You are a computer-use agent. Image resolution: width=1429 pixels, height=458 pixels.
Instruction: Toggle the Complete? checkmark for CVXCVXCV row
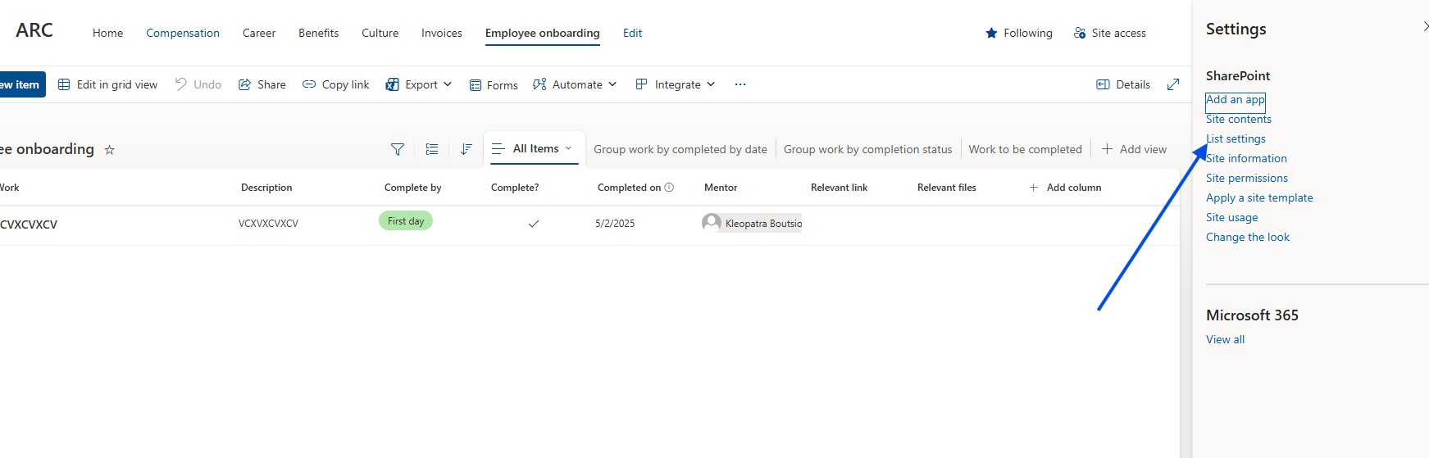coord(534,224)
